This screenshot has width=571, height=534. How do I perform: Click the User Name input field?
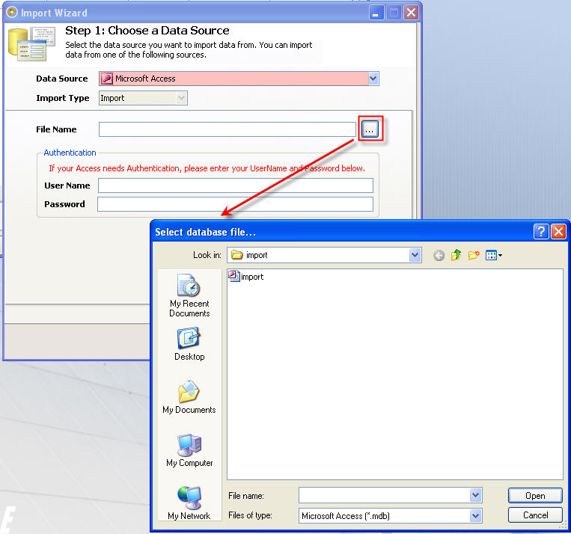[x=236, y=185]
